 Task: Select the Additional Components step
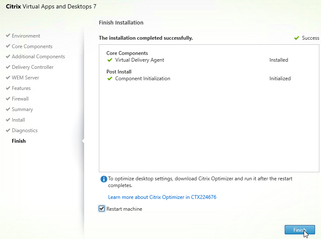38,57
